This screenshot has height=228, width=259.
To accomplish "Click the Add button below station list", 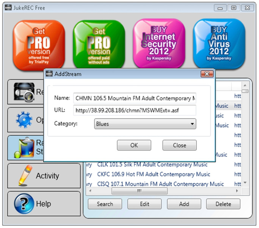I will pos(184,204).
